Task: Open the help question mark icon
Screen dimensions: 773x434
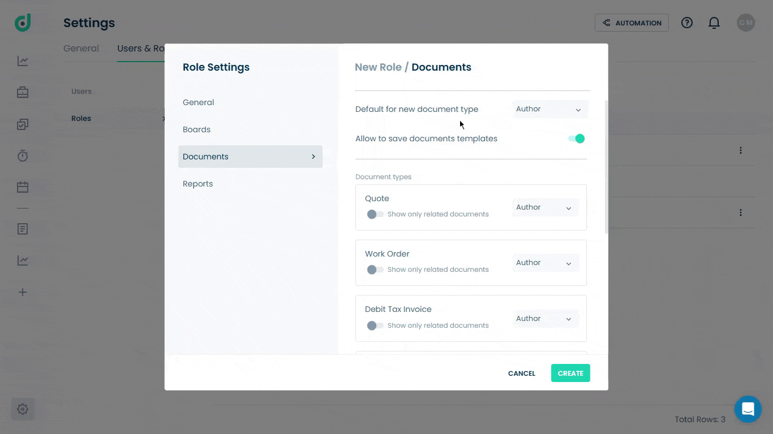Action: pyautogui.click(x=687, y=23)
